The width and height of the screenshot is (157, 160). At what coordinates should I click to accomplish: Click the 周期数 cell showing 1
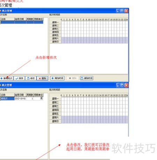(30, 99)
